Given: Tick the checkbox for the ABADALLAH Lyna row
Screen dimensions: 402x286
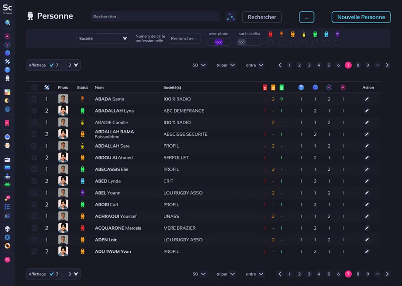Looking at the screenshot, I should tap(34, 111).
